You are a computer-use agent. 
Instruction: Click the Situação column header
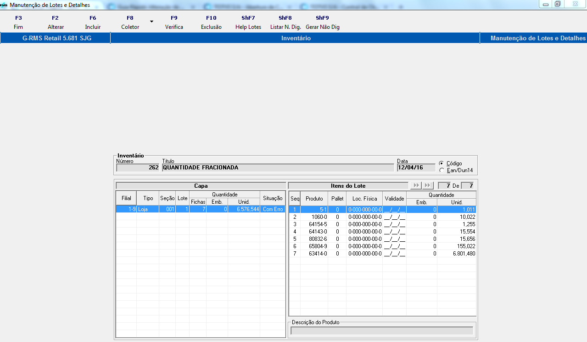273,198
